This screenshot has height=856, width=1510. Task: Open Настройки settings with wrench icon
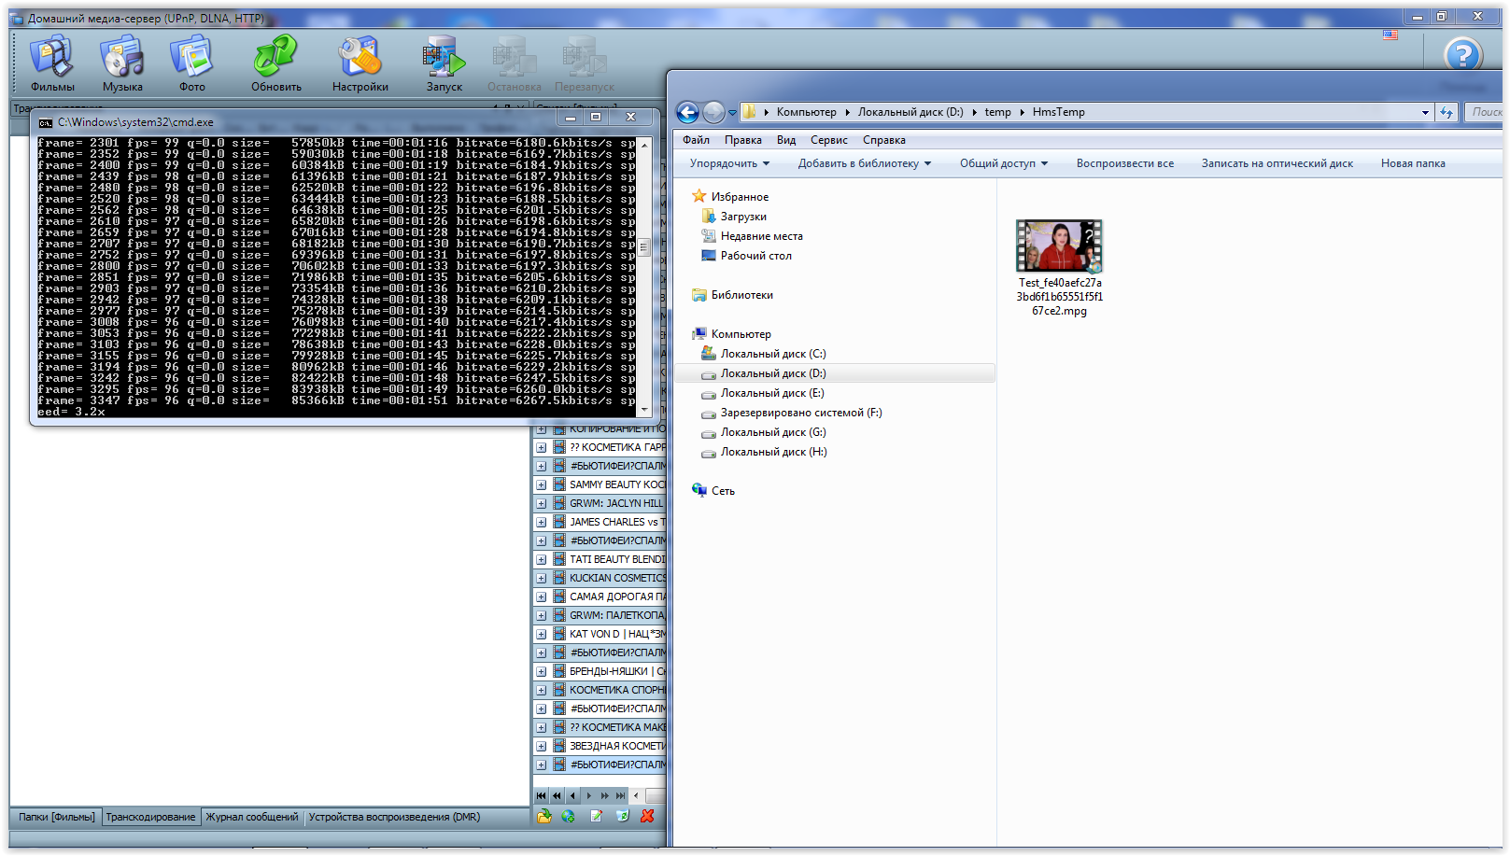[360, 58]
